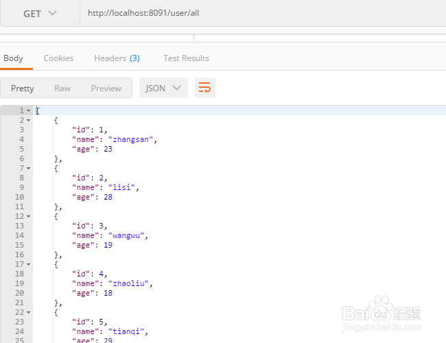Click line number 21 in gutter
Image resolution: width=446 pixels, height=343 pixels.
pyautogui.click(x=20, y=303)
